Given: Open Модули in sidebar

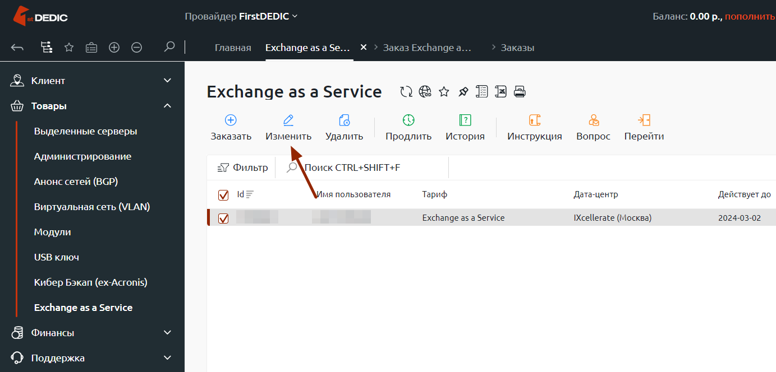Looking at the screenshot, I should click(52, 232).
